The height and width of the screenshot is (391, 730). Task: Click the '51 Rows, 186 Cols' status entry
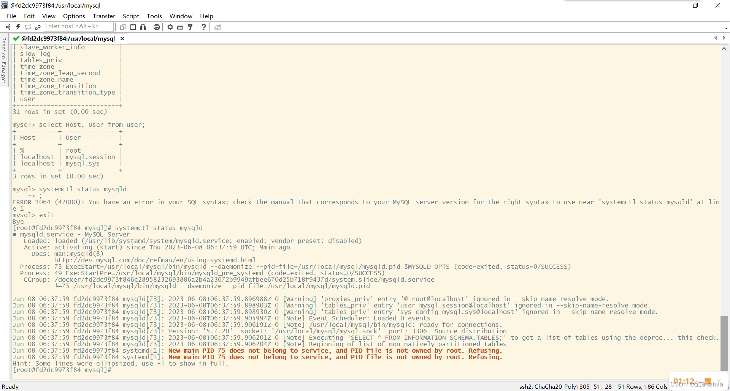pyautogui.click(x=643, y=386)
